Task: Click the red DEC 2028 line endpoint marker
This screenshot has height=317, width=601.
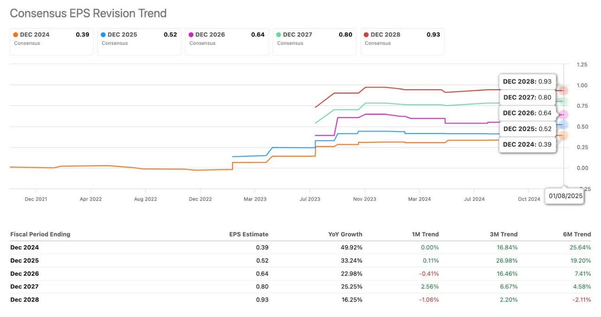Action: click(563, 90)
